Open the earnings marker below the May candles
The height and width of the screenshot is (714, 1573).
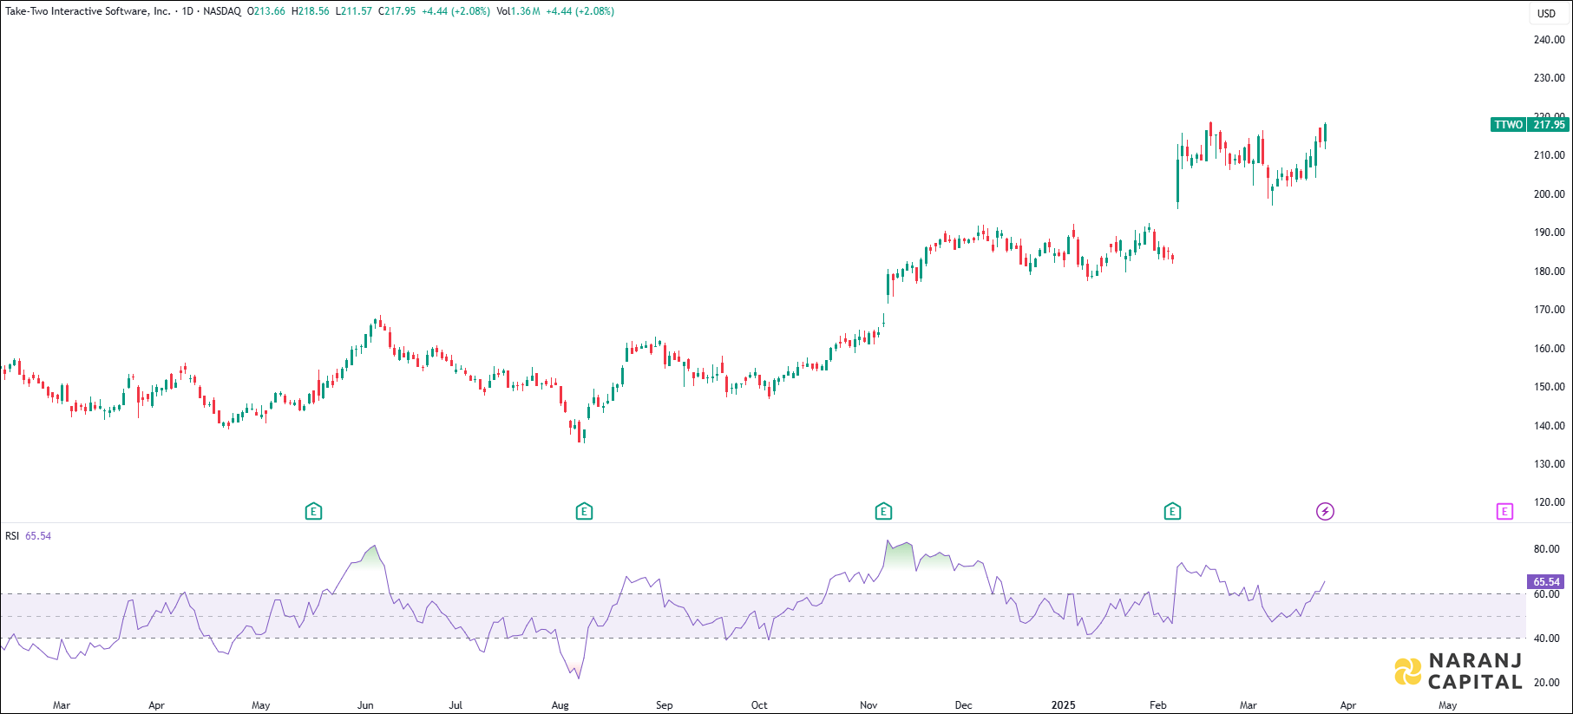click(x=314, y=512)
